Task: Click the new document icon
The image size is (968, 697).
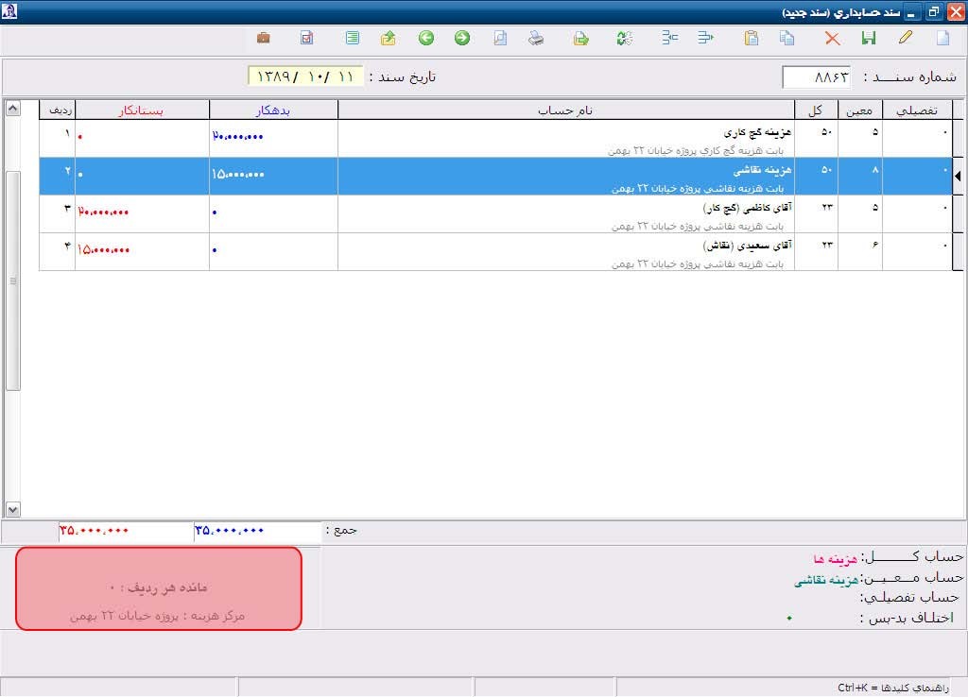Action: tap(942, 39)
